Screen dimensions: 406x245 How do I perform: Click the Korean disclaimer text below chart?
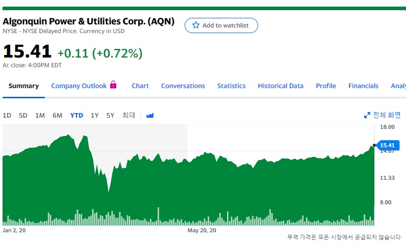(344, 237)
